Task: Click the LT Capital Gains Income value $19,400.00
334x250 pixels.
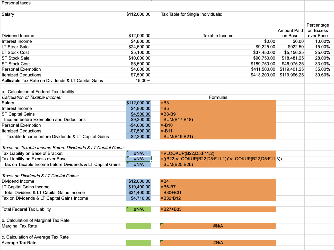Action: tap(138, 187)
